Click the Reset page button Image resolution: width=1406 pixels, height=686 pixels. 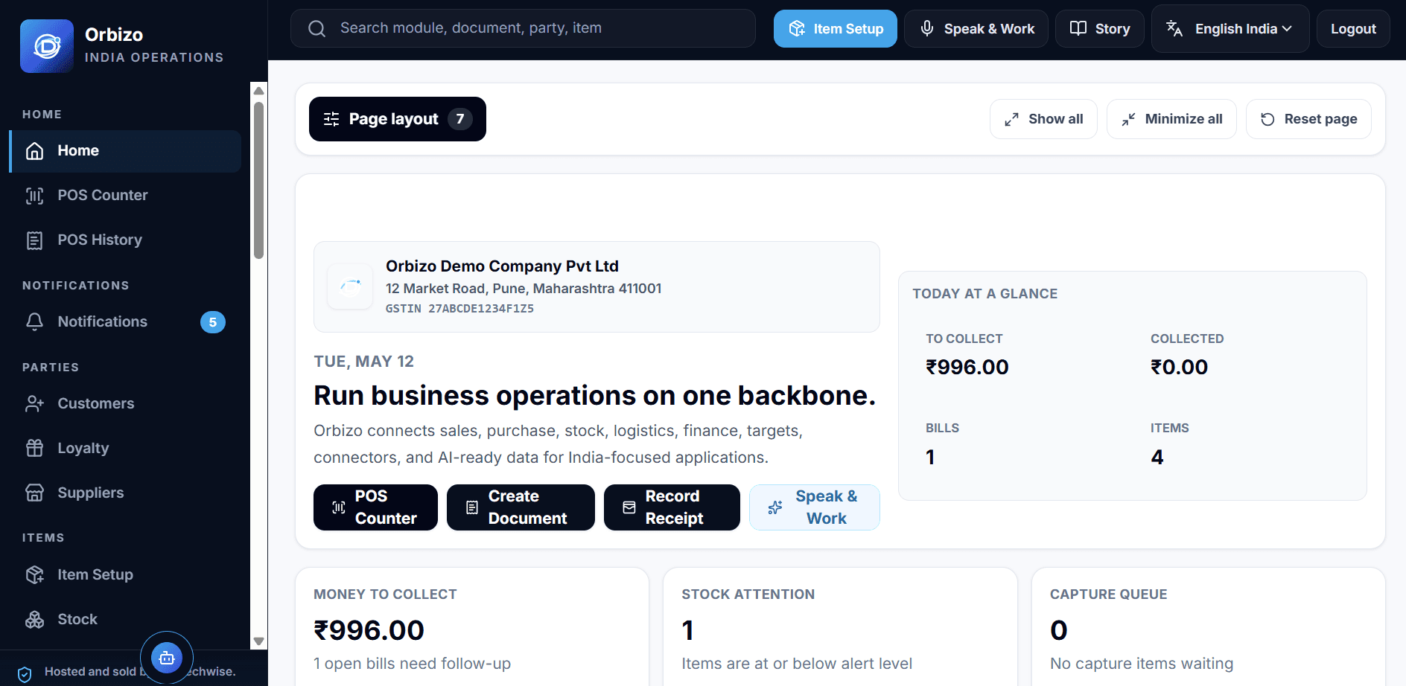pos(1308,119)
